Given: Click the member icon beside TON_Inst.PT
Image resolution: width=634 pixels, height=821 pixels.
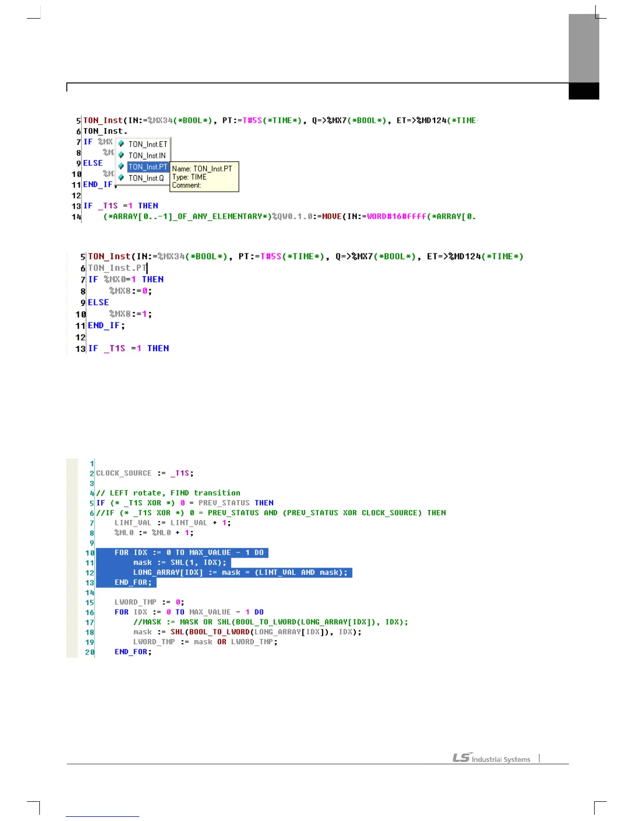Looking at the screenshot, I should pos(121,167).
